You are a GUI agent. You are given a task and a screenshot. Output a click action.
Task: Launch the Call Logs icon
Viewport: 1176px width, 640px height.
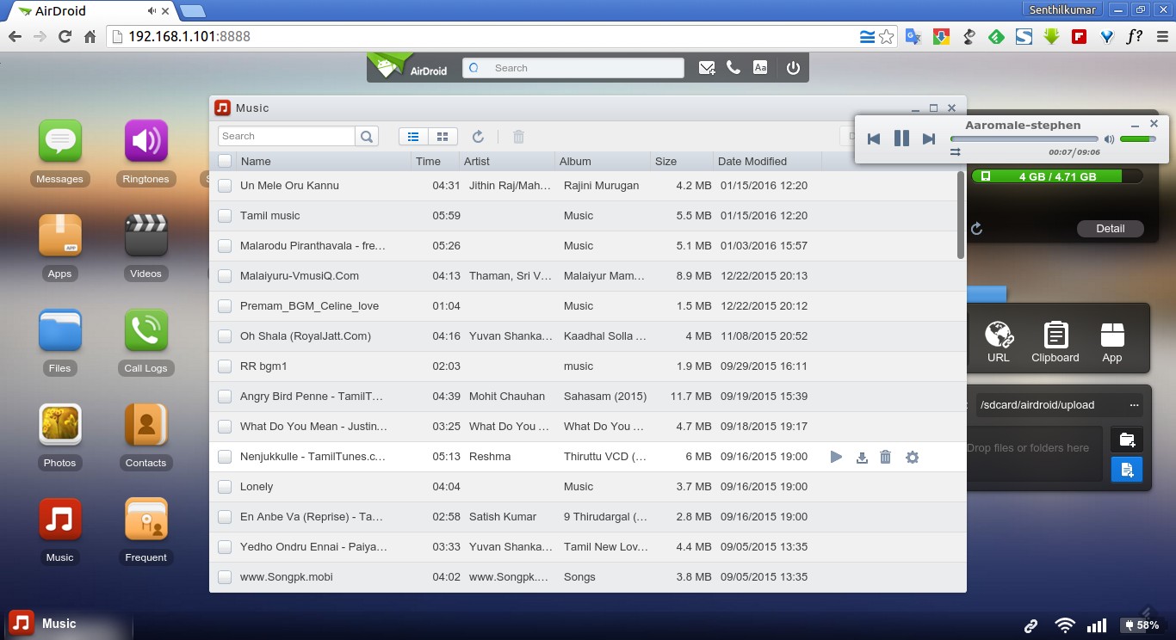(x=145, y=331)
